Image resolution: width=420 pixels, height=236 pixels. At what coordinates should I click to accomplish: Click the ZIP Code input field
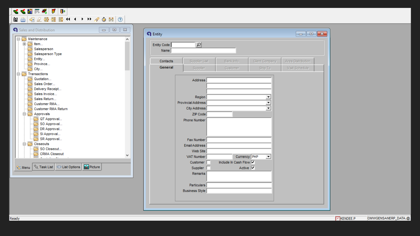[x=219, y=114]
